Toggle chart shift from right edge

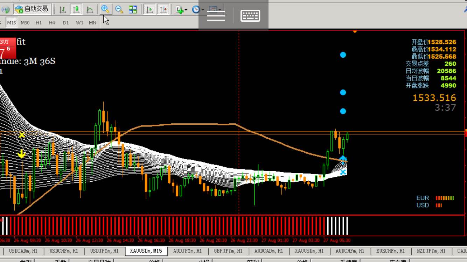(163, 9)
